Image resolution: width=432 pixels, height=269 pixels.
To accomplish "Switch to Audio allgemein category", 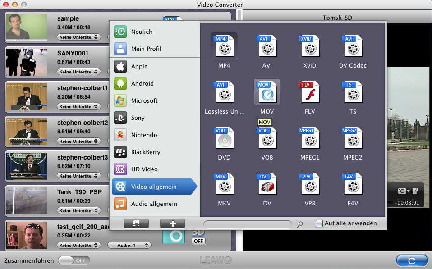I will tap(154, 204).
